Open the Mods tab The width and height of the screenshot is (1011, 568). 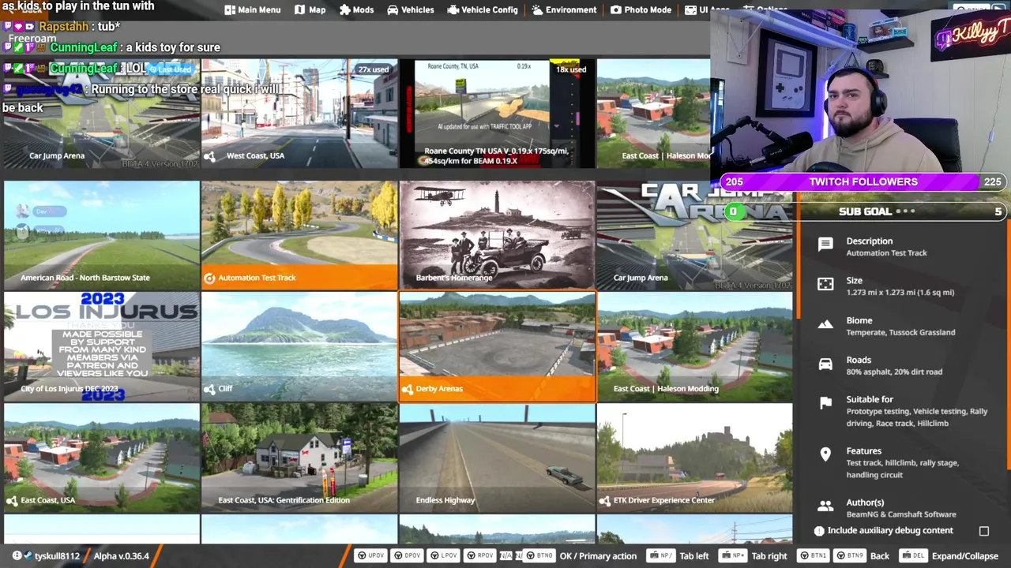pos(356,9)
